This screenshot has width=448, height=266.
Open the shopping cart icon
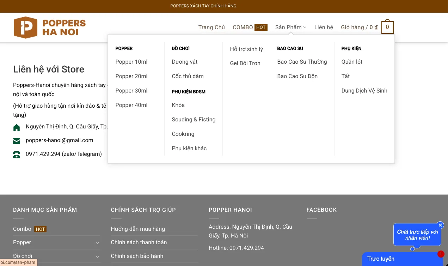[387, 27]
